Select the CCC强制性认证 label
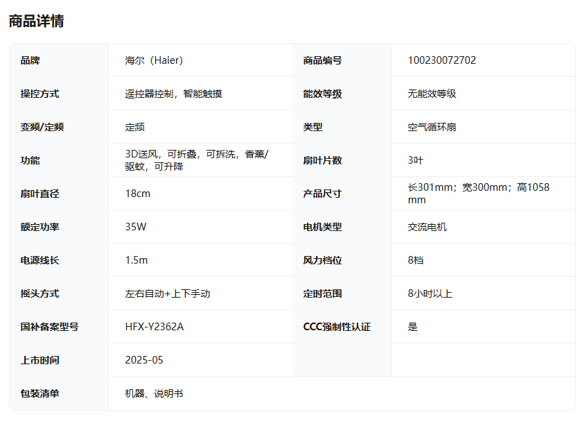 pos(337,327)
